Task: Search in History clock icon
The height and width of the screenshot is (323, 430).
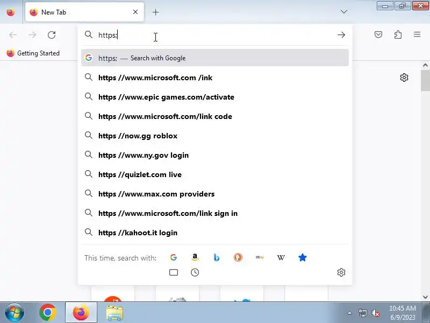Action: [195, 272]
